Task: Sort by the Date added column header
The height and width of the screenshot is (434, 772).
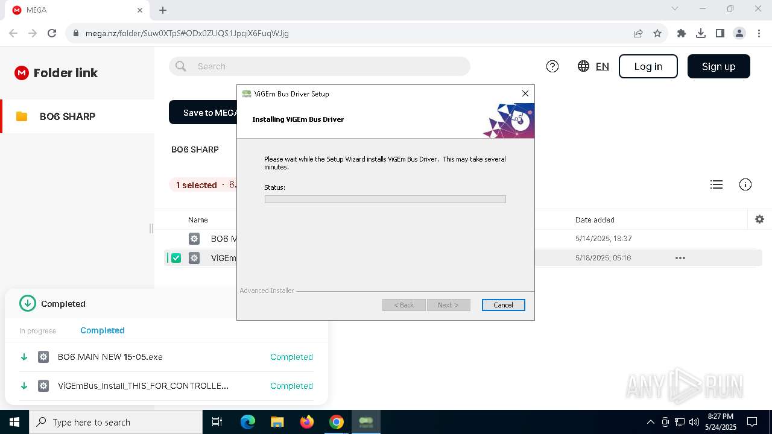Action: (x=595, y=220)
